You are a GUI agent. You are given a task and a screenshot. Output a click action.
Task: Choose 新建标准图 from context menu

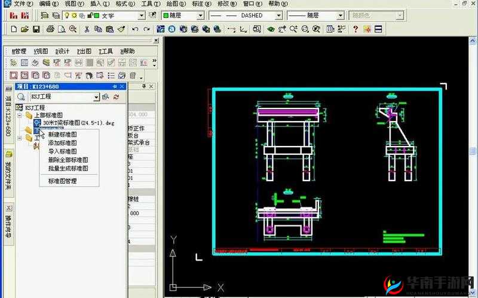pyautogui.click(x=62, y=135)
